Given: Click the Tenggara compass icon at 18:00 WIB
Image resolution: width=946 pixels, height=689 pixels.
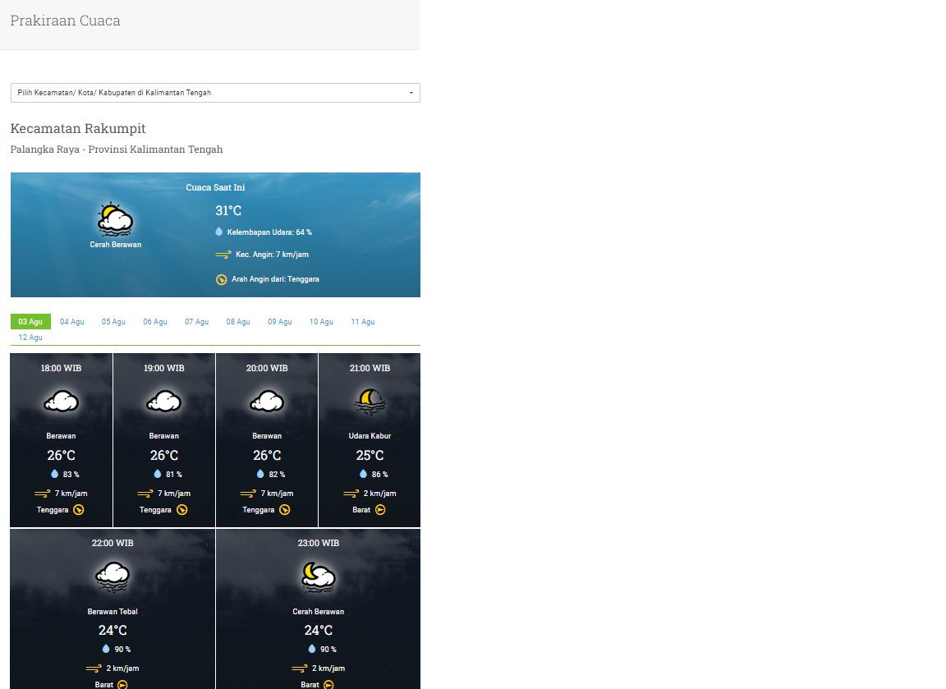Looking at the screenshot, I should pos(79,510).
